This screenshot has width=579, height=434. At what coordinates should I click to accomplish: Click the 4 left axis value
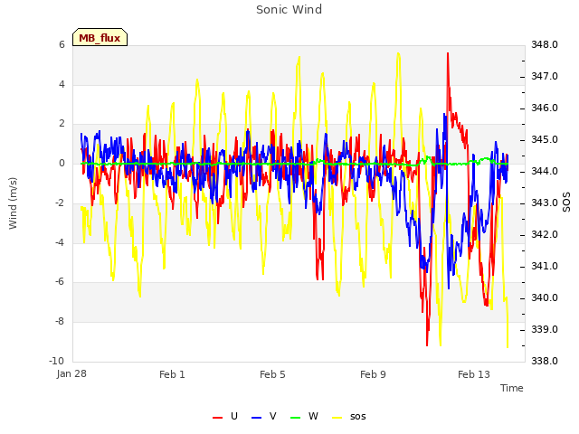tap(62, 84)
